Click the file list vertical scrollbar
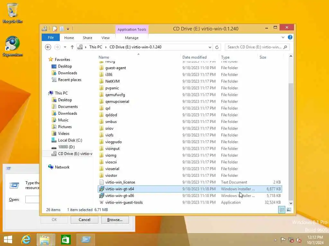329x246 pixels. (x=291, y=141)
